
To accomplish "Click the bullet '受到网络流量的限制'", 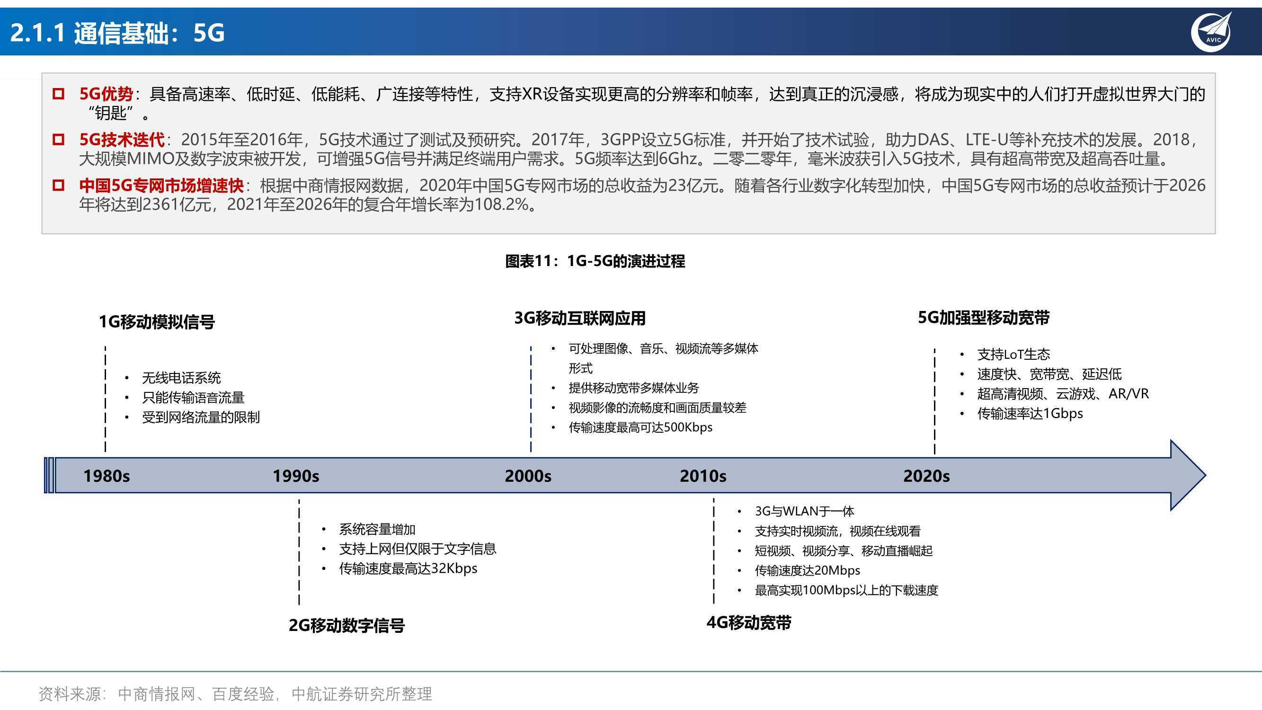I will (201, 417).
